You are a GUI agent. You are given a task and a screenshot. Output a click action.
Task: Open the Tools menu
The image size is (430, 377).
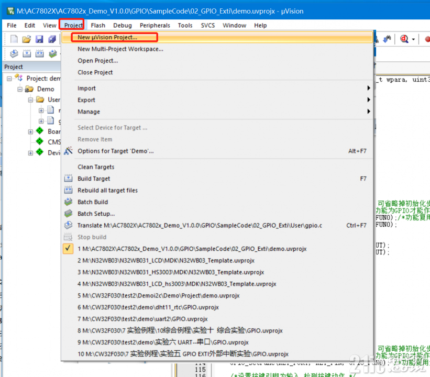click(x=185, y=25)
